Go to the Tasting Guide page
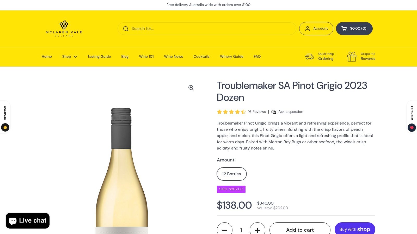Viewport: 417px width, 234px height. pyautogui.click(x=99, y=56)
